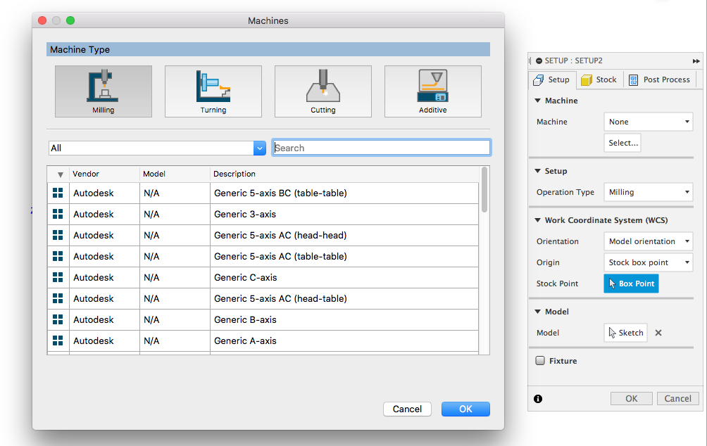Select the Cutting machine type
The height and width of the screenshot is (446, 707).
[x=323, y=91]
